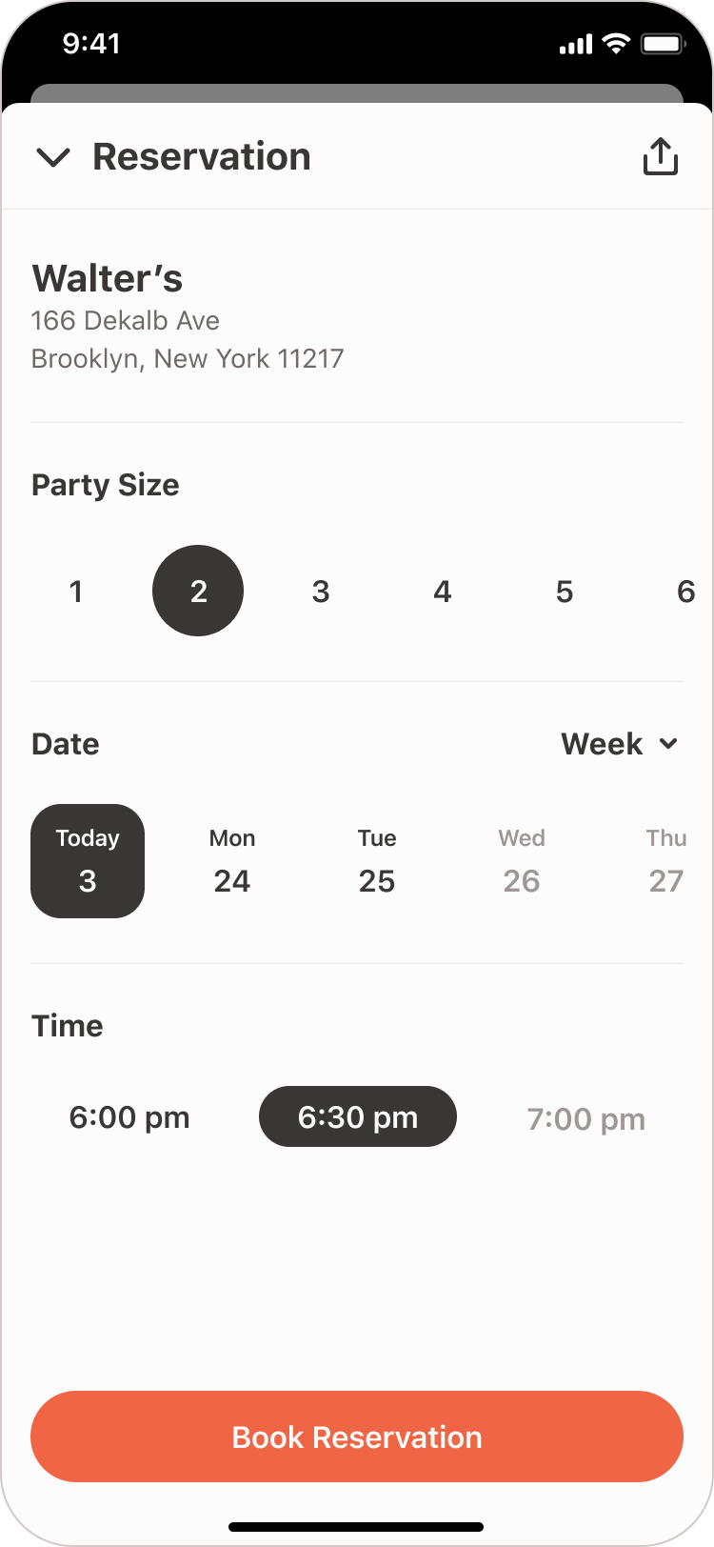Pick party size 5

pos(565,592)
